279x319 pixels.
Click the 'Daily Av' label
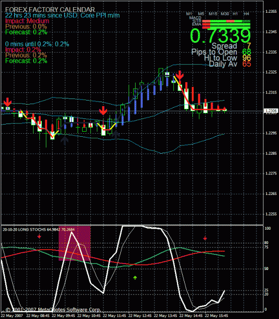click(223, 64)
